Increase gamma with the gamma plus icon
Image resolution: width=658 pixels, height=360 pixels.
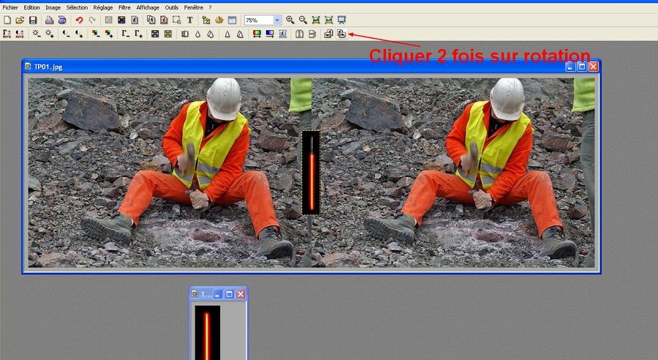tap(138, 34)
